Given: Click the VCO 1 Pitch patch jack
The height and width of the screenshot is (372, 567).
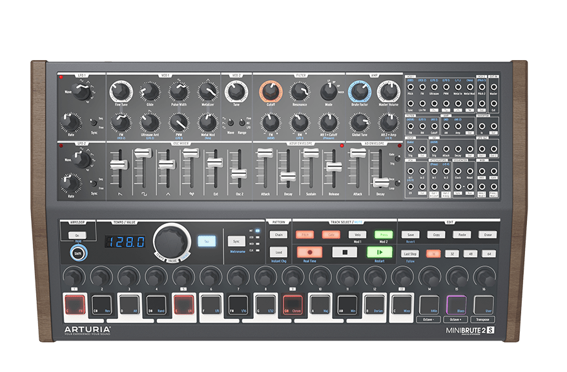Looking at the screenshot, I should click(x=411, y=87).
